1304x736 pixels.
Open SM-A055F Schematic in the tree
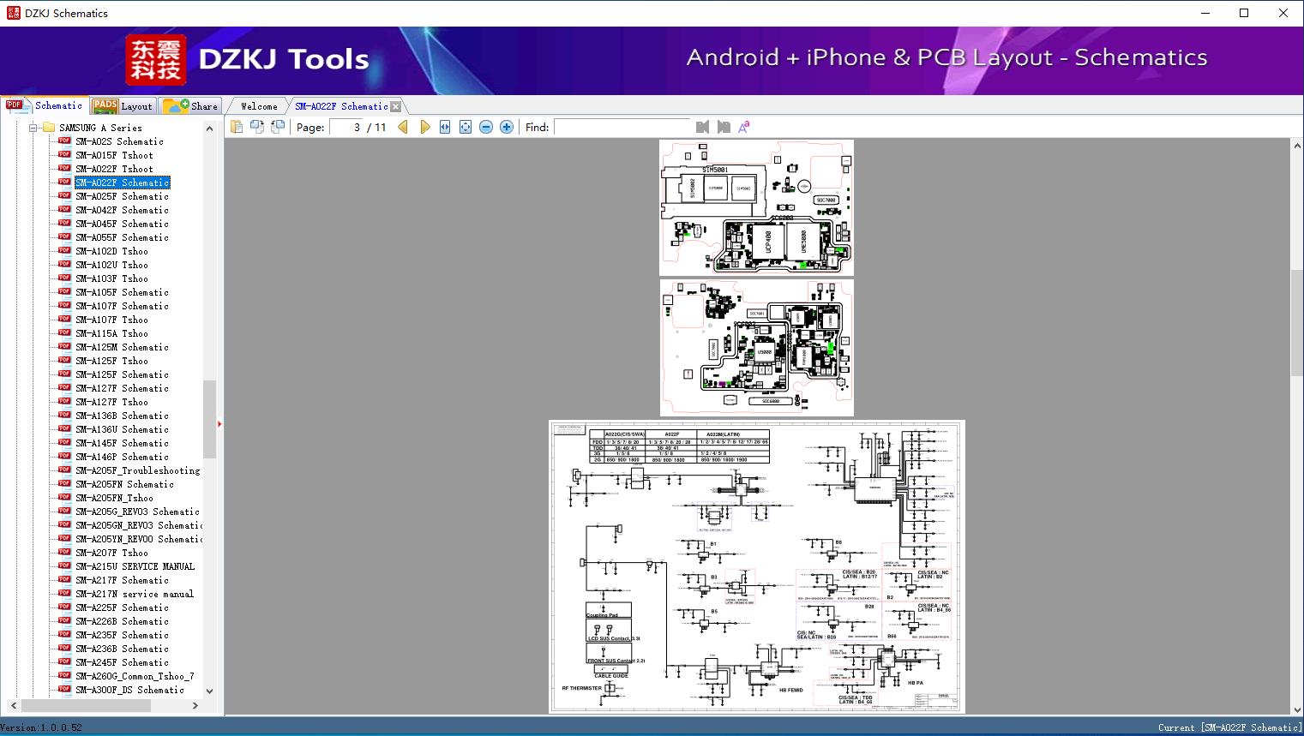(x=122, y=237)
